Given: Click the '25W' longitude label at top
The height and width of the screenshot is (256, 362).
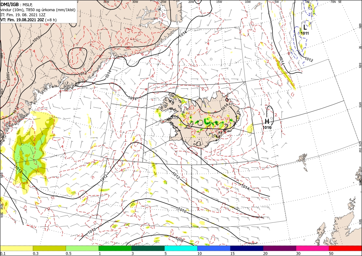Looking at the screenshot, I should pos(163,2).
